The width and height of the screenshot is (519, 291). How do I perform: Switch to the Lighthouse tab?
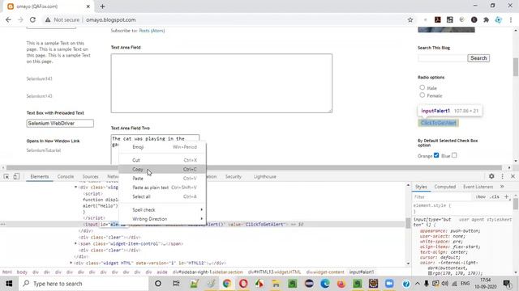(x=265, y=176)
